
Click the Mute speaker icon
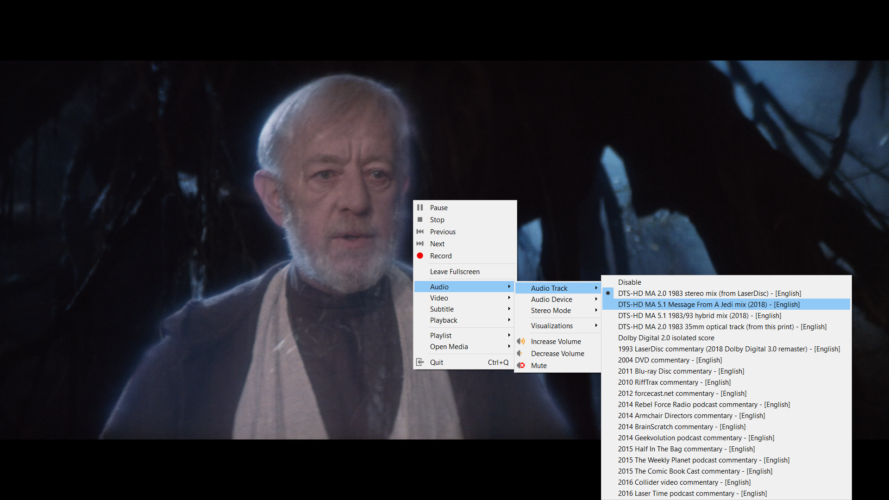click(x=521, y=365)
